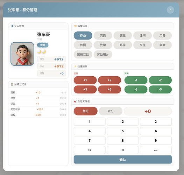Switch custom mode to 加分

(x=86, y=111)
